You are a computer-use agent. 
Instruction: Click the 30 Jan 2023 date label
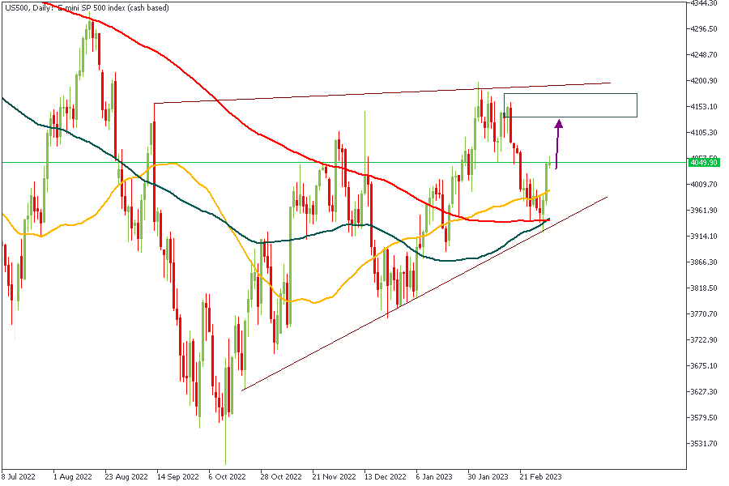tap(489, 476)
